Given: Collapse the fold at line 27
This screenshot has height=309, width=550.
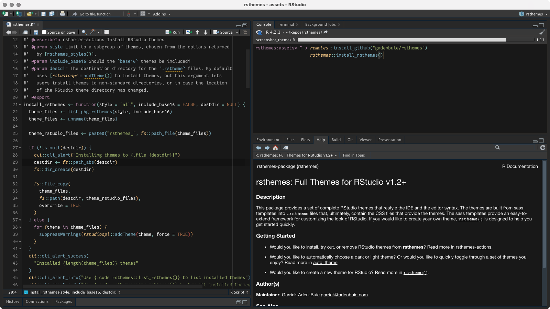Looking at the screenshot, I should 20,148.
